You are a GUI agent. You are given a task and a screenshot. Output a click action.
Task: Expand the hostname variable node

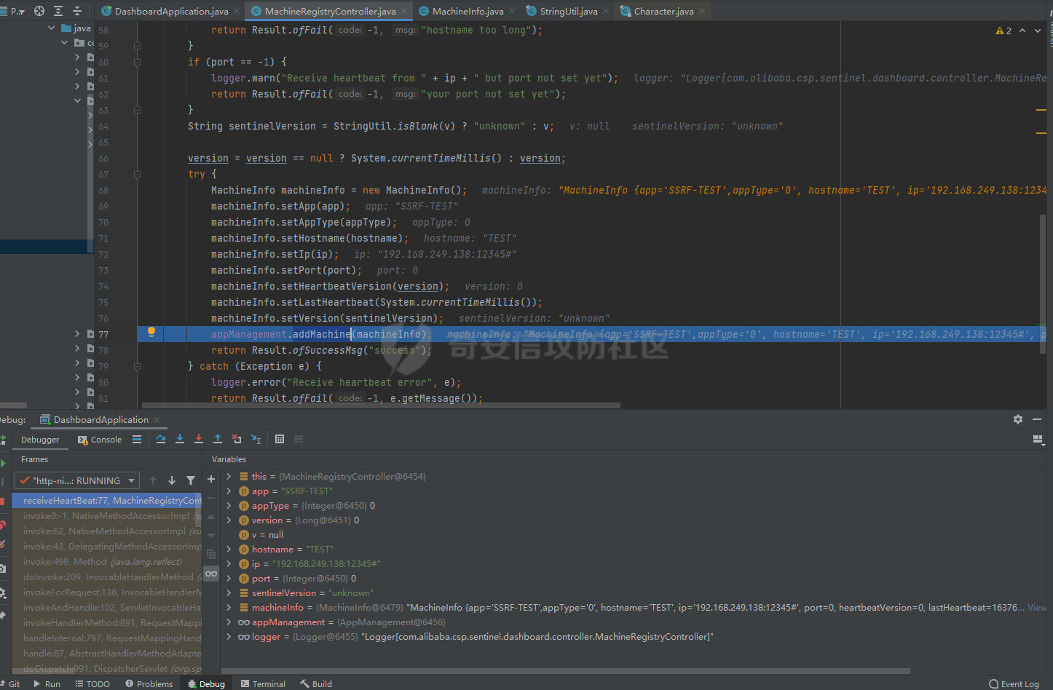pyautogui.click(x=229, y=549)
